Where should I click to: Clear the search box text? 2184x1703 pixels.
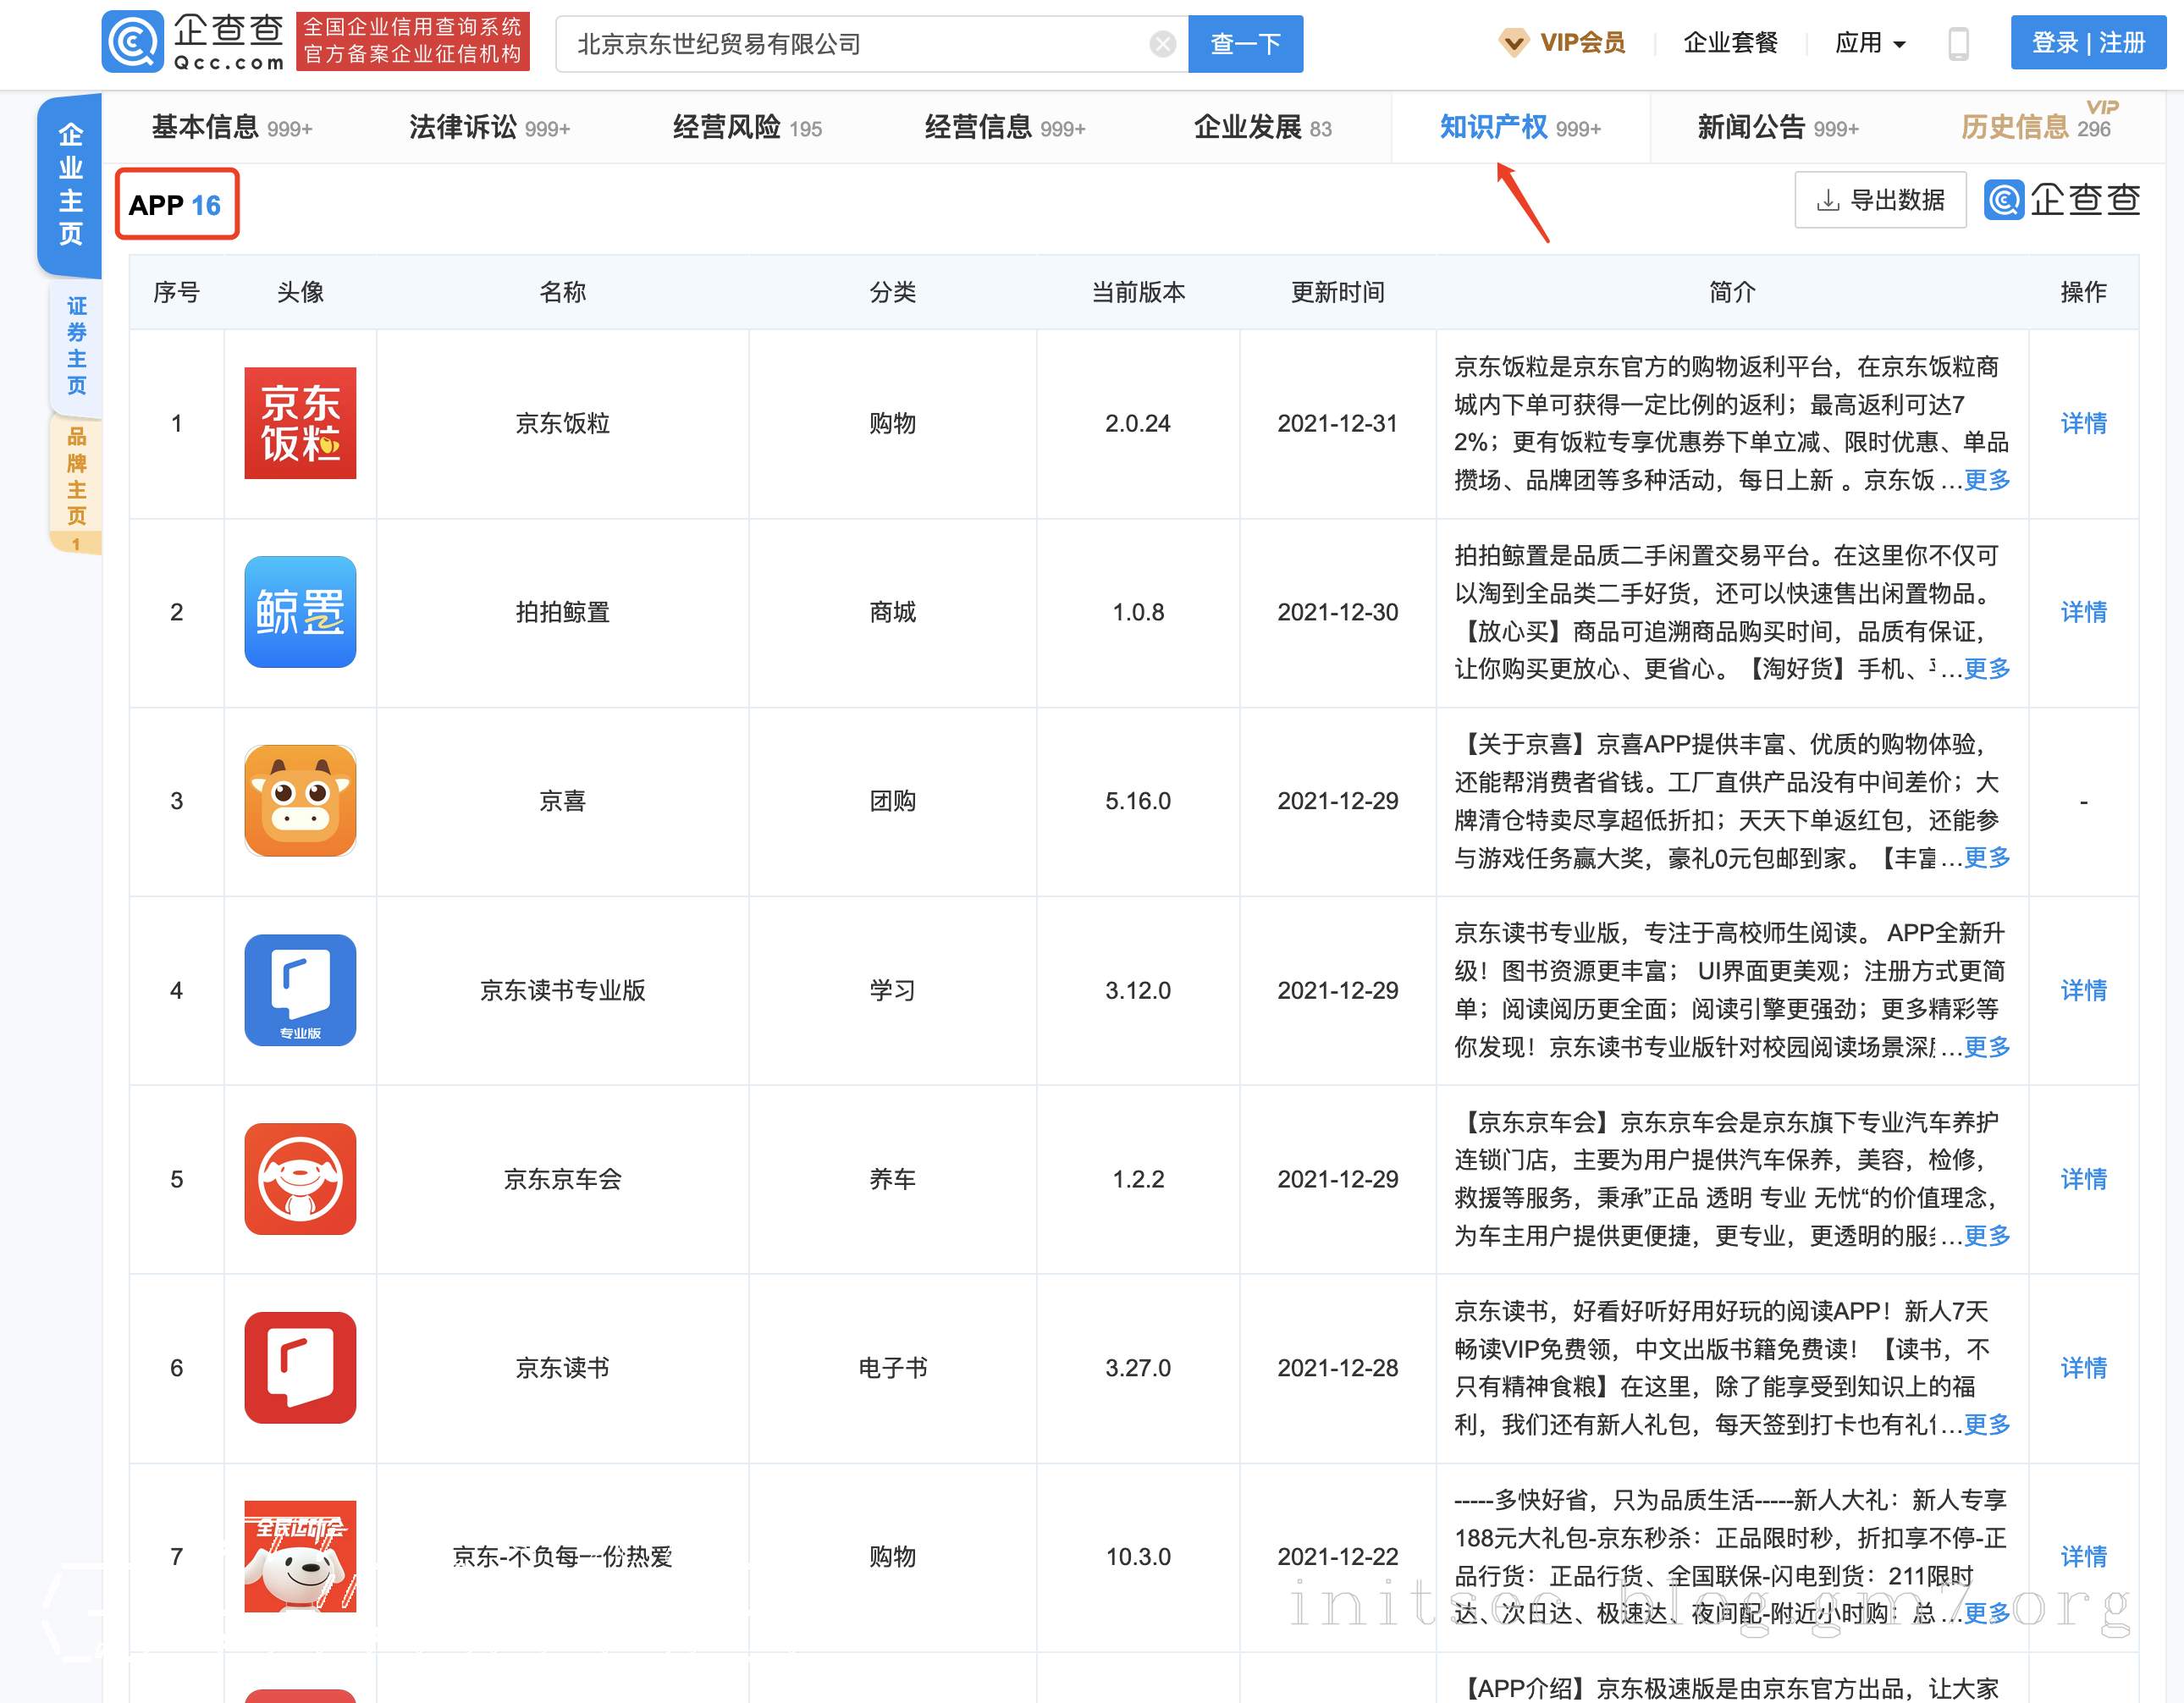[x=1162, y=44]
